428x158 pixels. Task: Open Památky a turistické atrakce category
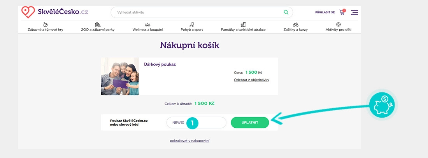pos(243,30)
